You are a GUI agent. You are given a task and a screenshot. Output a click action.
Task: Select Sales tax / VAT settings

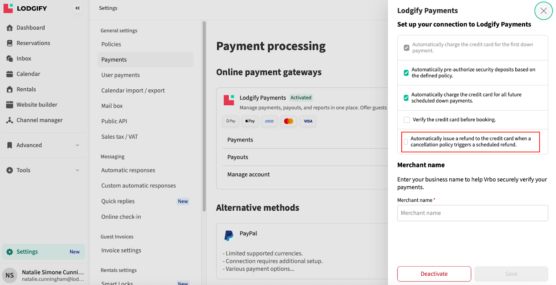click(120, 137)
